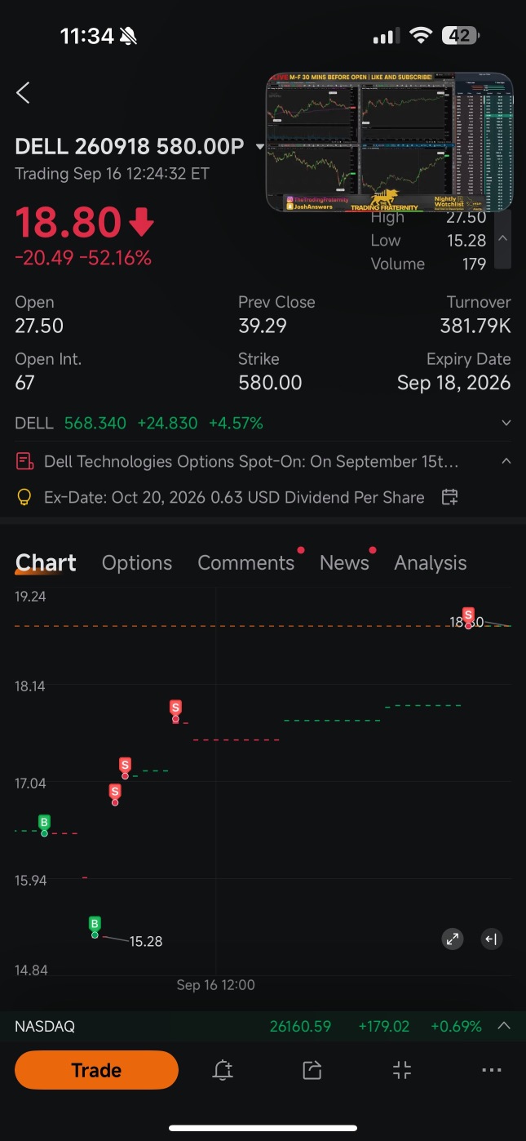Expand the NASDAQ index bar
This screenshot has width=526, height=1141.
[504, 1026]
